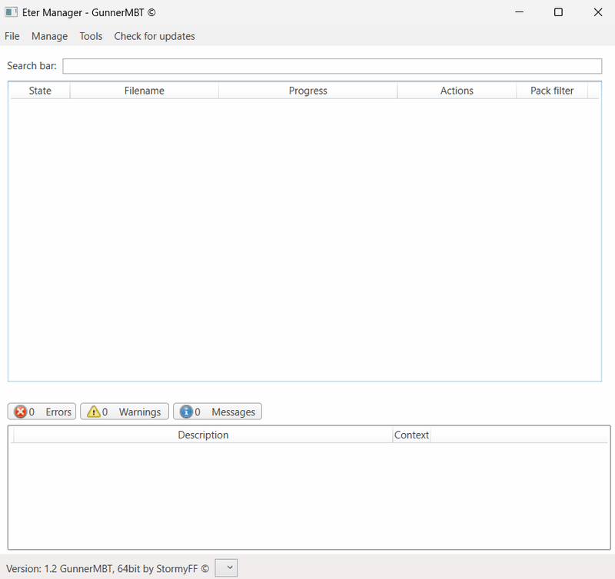Click the Actions column header
Viewport: 615px width, 579px height.
[x=457, y=91]
